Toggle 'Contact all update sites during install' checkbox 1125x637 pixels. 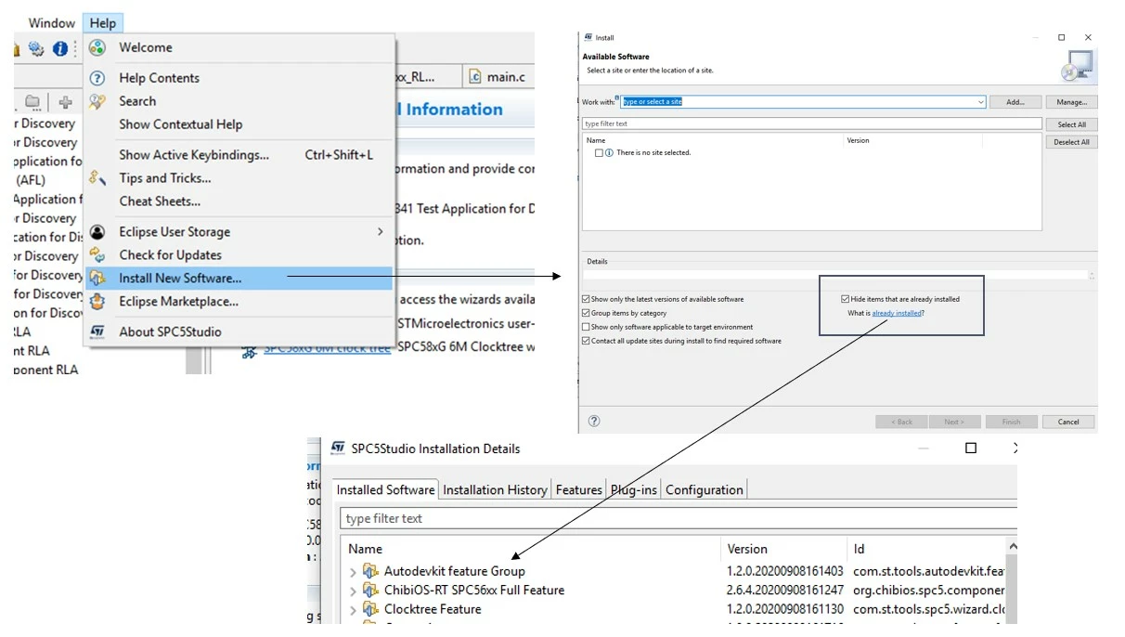click(x=586, y=341)
